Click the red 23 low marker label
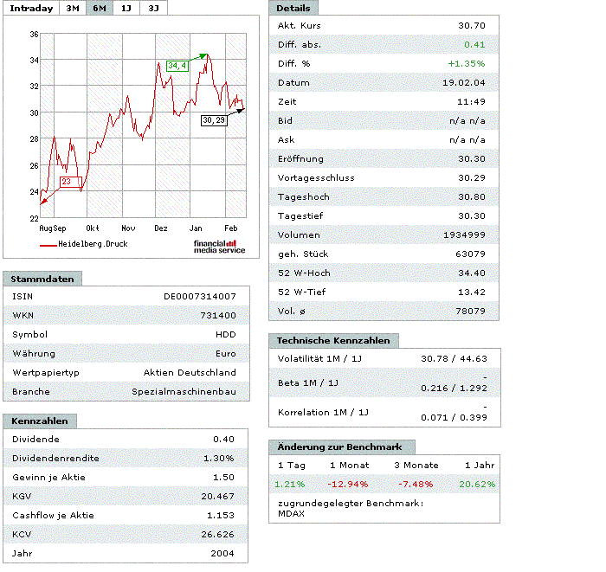 pos(68,182)
